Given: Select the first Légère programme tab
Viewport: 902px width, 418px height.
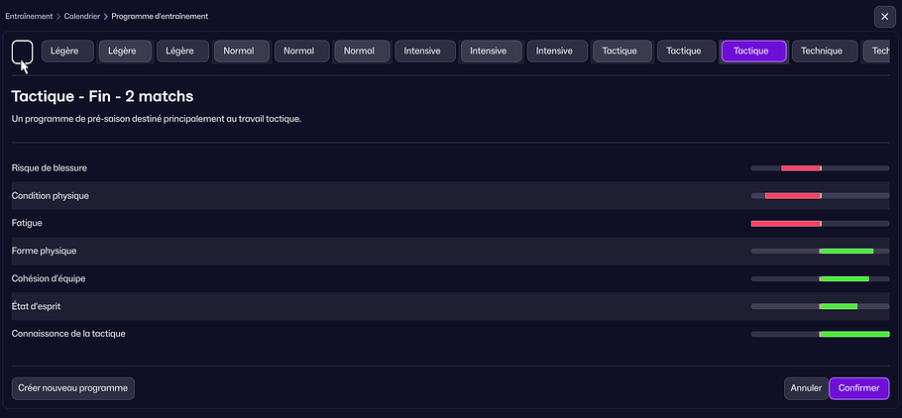Looking at the screenshot, I should (x=66, y=52).
